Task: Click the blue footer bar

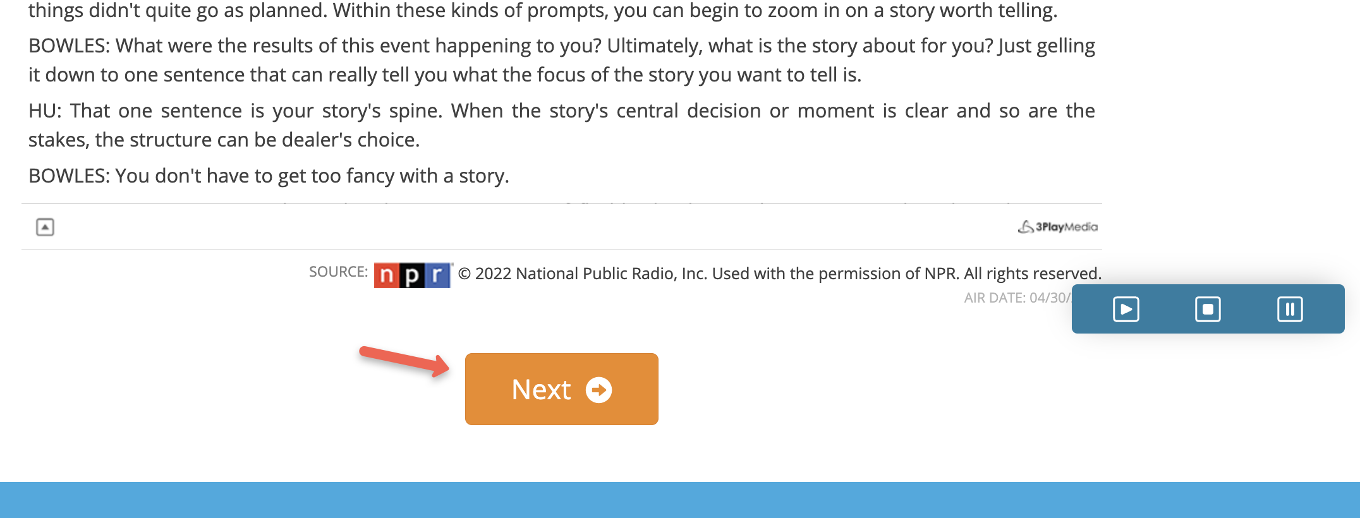Action: pyautogui.click(x=680, y=500)
